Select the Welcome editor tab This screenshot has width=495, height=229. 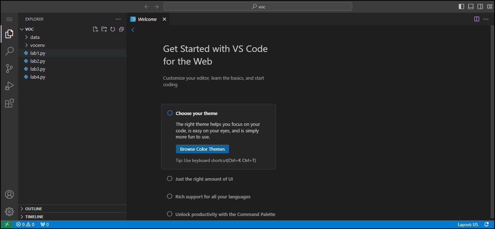[148, 19]
